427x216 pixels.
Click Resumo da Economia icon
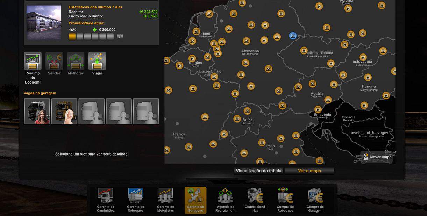click(33, 62)
